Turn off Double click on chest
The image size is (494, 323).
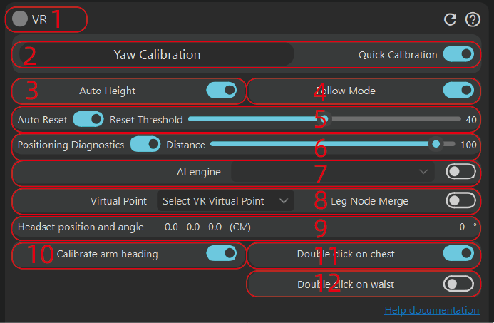click(x=458, y=253)
